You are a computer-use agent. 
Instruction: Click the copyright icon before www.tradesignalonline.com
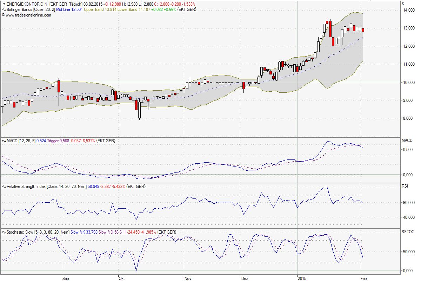coord(4,15)
